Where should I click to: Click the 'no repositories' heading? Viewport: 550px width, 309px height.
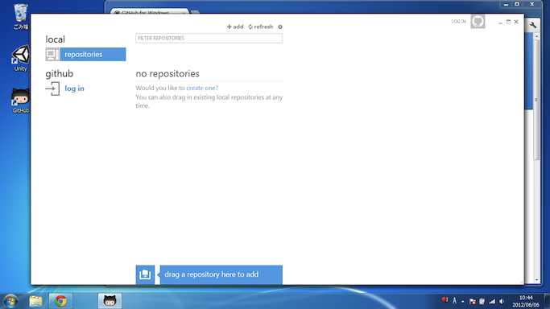[x=167, y=73]
